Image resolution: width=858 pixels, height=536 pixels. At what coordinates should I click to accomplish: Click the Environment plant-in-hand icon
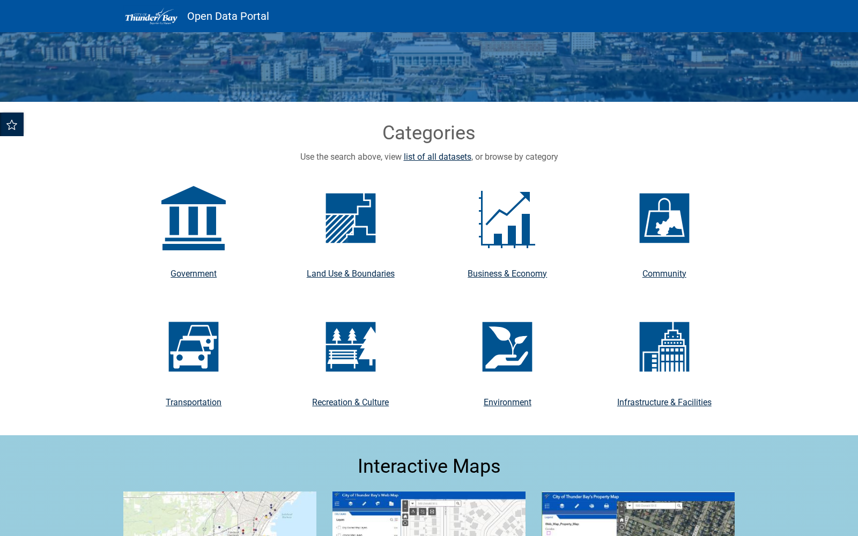pyautogui.click(x=507, y=347)
